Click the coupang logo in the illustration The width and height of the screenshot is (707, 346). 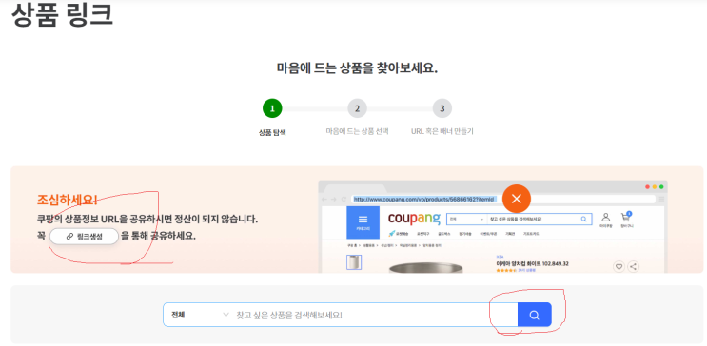414,219
